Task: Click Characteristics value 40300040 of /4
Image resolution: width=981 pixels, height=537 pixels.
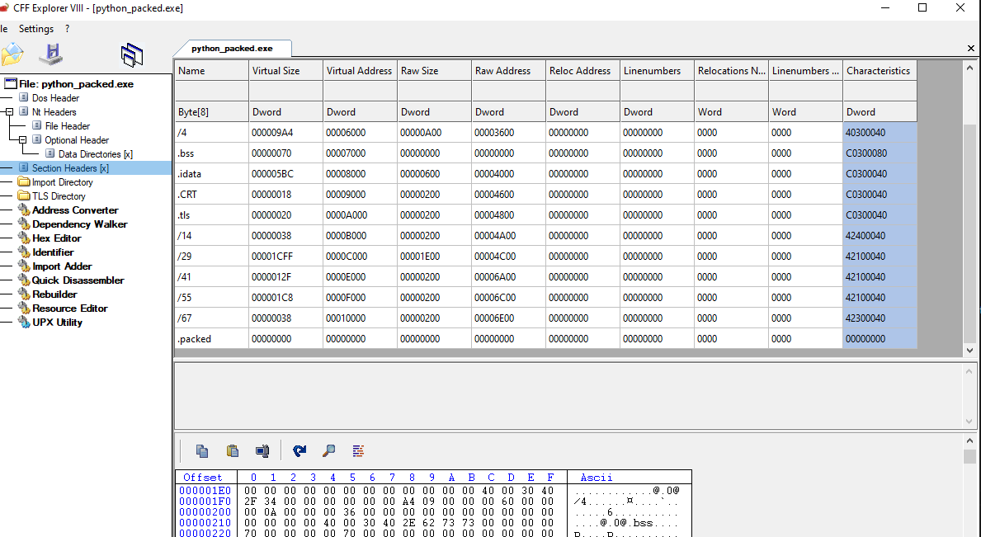Action: coord(880,133)
